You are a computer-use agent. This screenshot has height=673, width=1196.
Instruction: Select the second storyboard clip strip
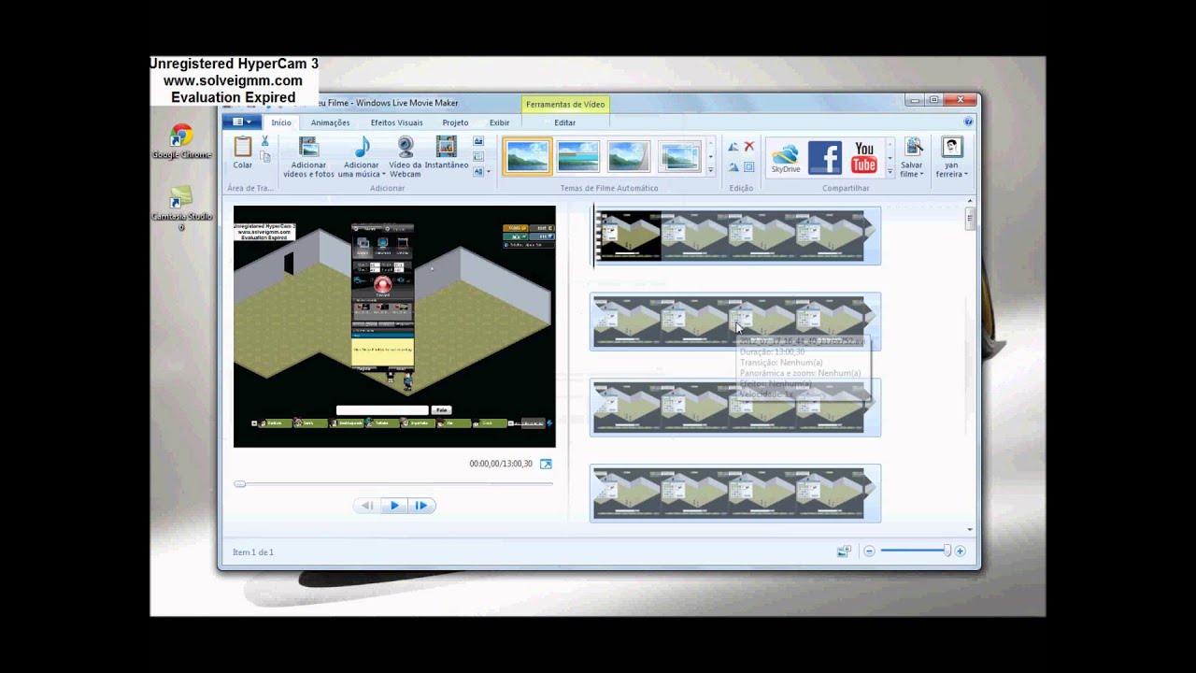pyautogui.click(x=735, y=322)
